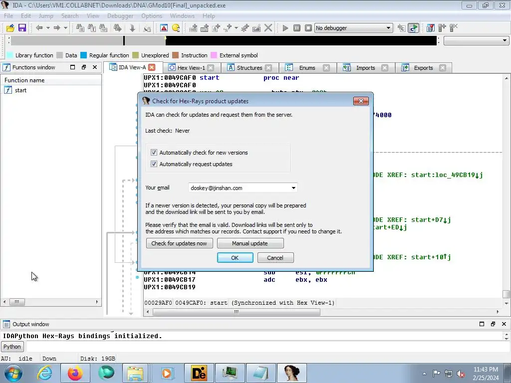Click the asterisk array toolbar icon
This screenshot has width=511, height=383.
pyautogui.click(x=245, y=28)
